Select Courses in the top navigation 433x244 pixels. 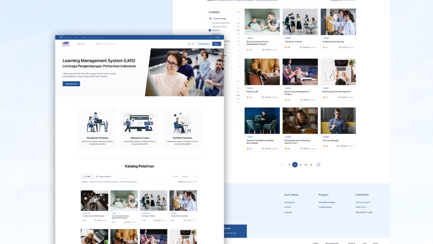tap(69, 37)
